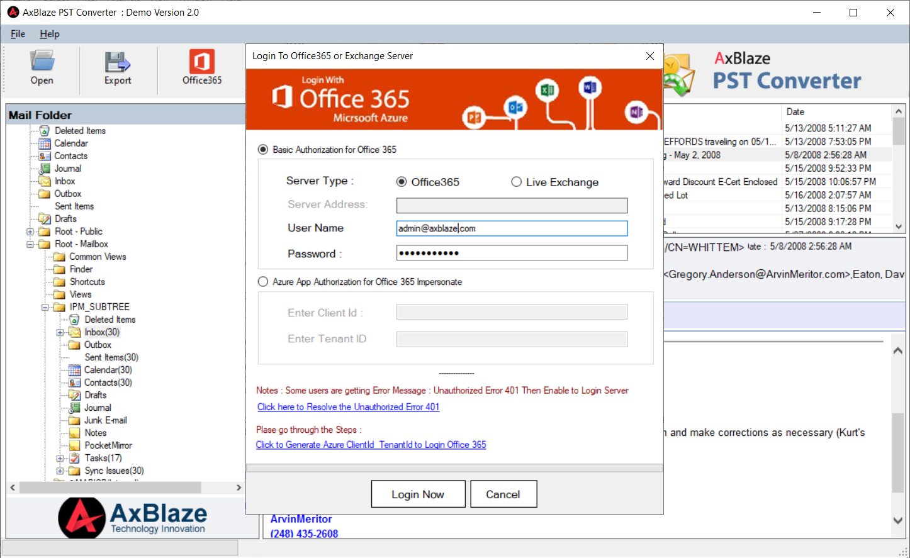Viewport: 910px width, 558px height.
Task: Click the Calendar(30) folder icon
Action: (x=75, y=370)
